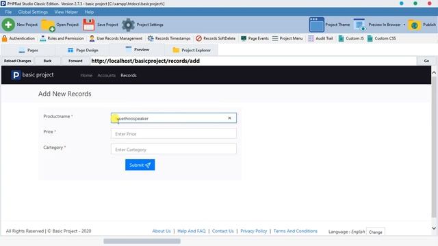Image resolution: width=438 pixels, height=246 pixels.
Task: Focus the Enter Price field
Action: [173, 134]
